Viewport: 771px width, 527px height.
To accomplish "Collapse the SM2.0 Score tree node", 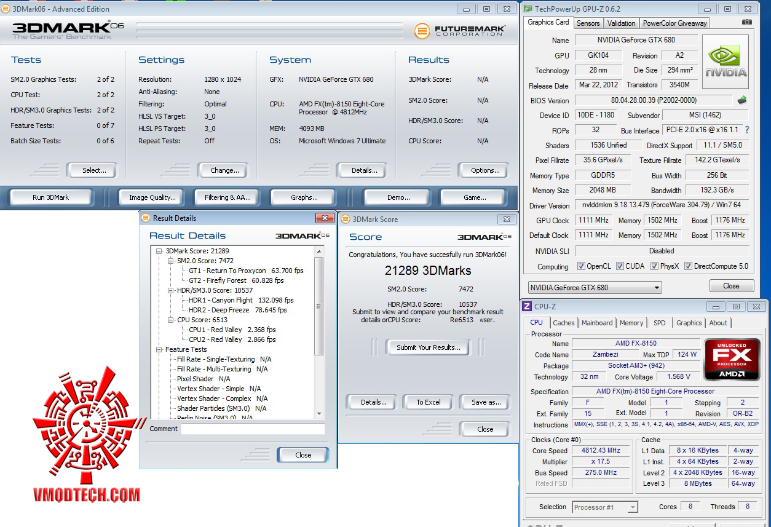I will tap(171, 261).
